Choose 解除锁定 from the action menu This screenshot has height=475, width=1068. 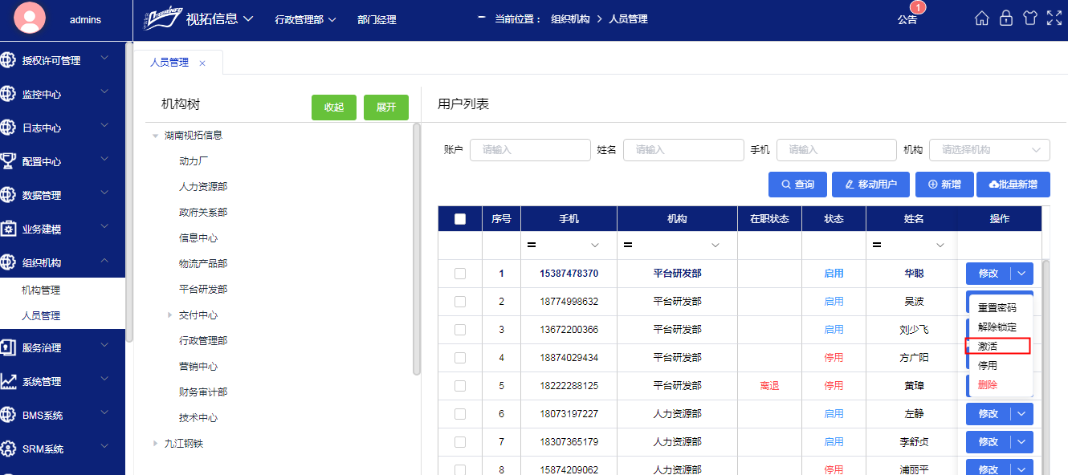pos(997,327)
